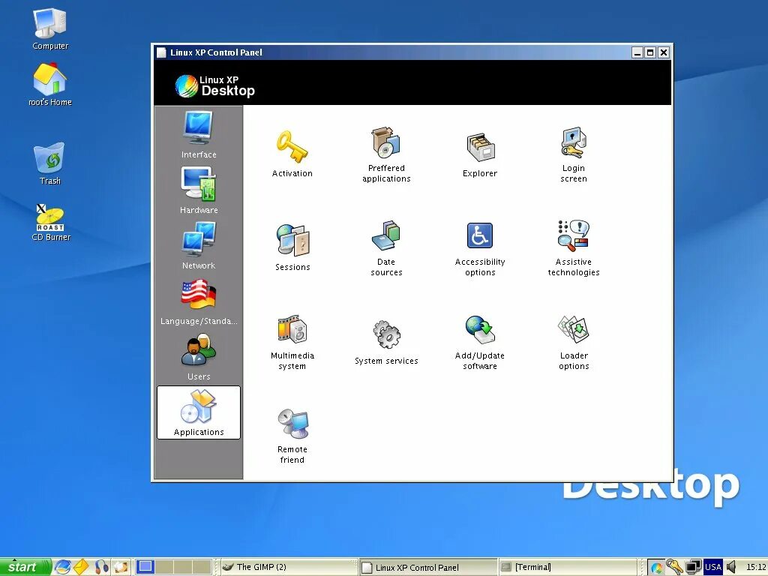Switch to The GIMP (2) taskbar button

click(289, 567)
